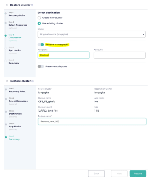Go to Step 3 Destination in upper wizard

click(x=15, y=38)
